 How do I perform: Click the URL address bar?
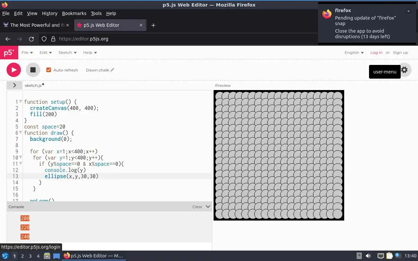(183, 39)
